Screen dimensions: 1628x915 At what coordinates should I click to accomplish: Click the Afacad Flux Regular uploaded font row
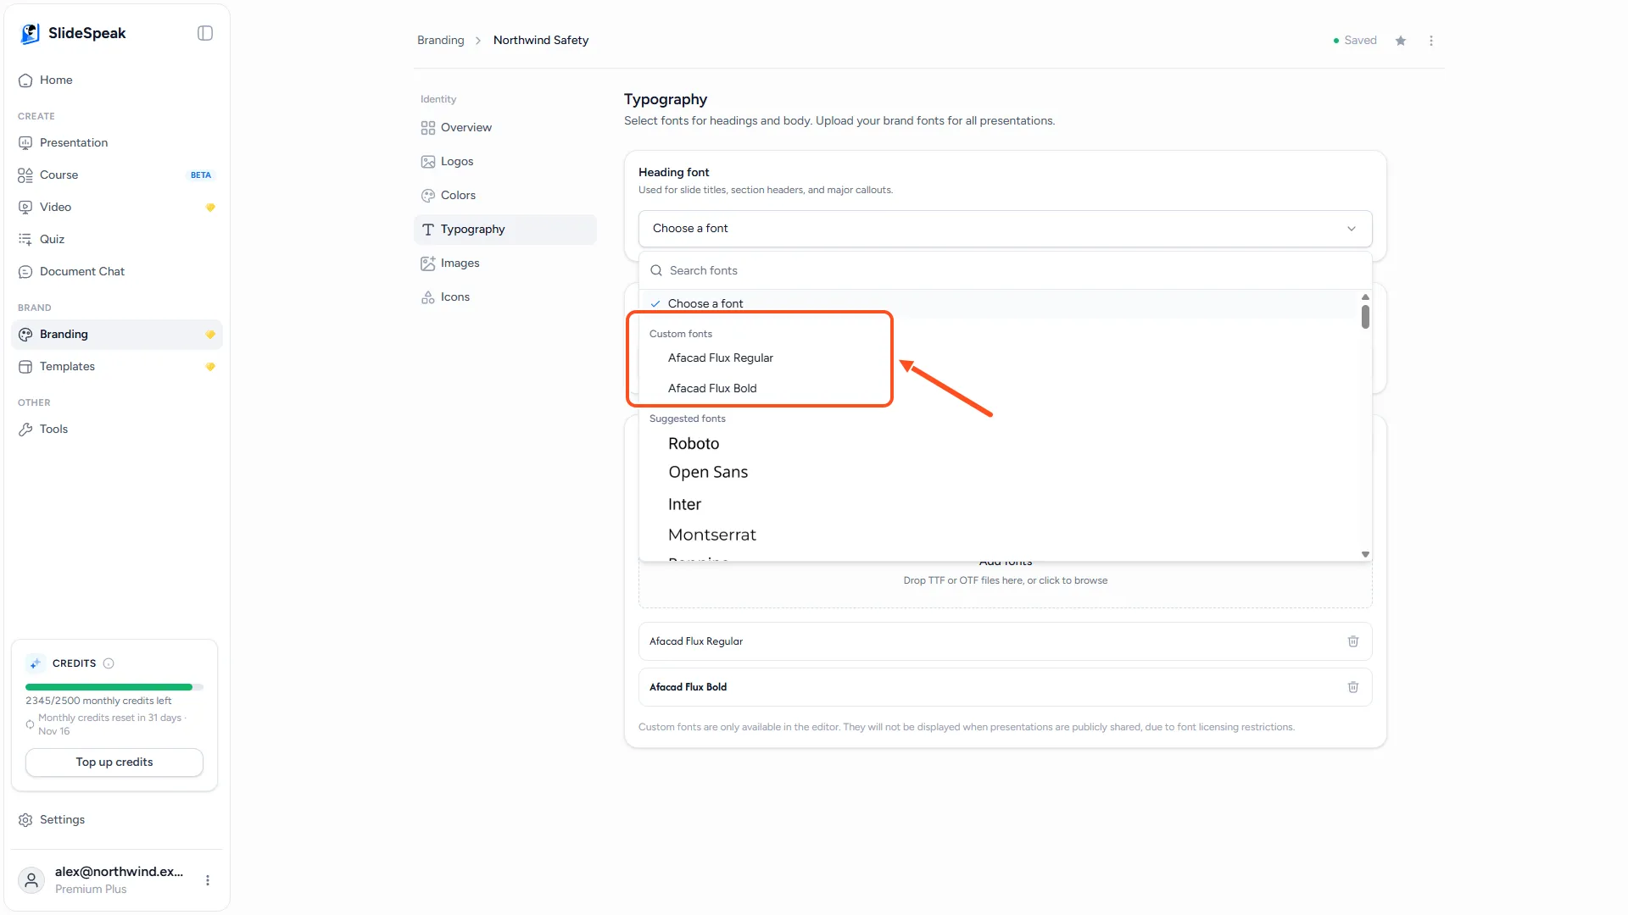click(1006, 641)
